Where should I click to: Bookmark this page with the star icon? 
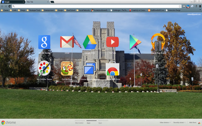point(180,6)
